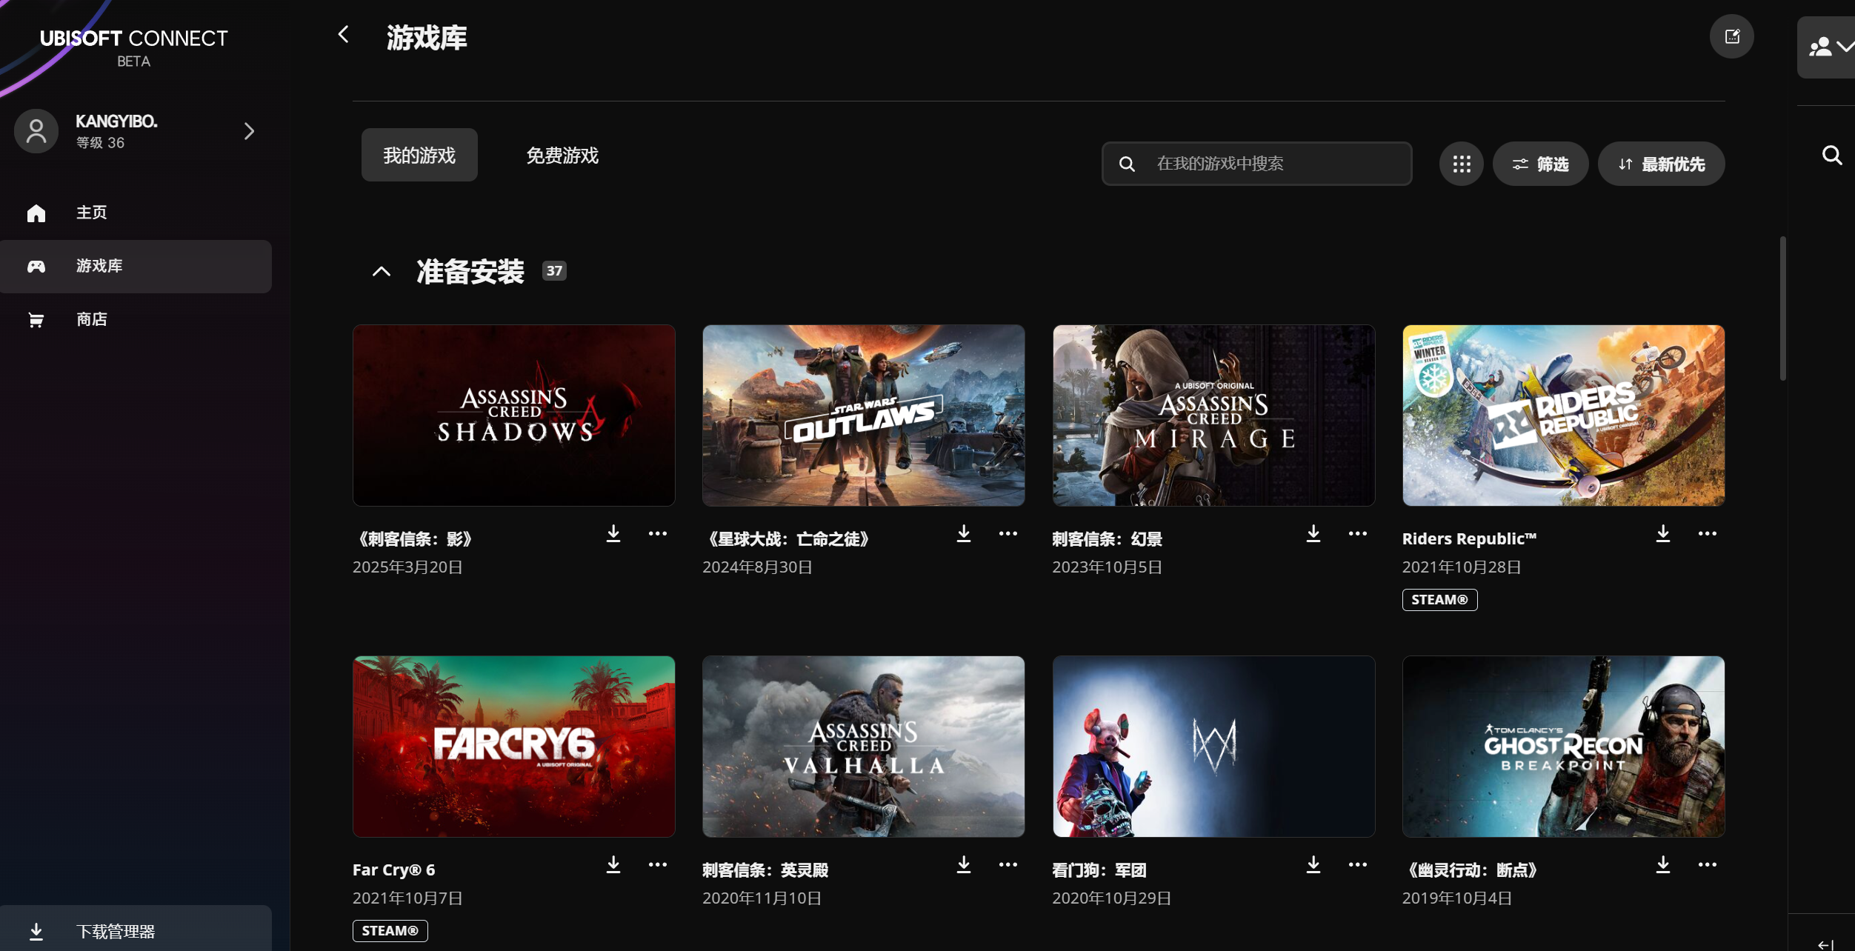Screen dimensions: 1855x951
Task: Click the edit note icon in the header
Action: [x=1731, y=36]
